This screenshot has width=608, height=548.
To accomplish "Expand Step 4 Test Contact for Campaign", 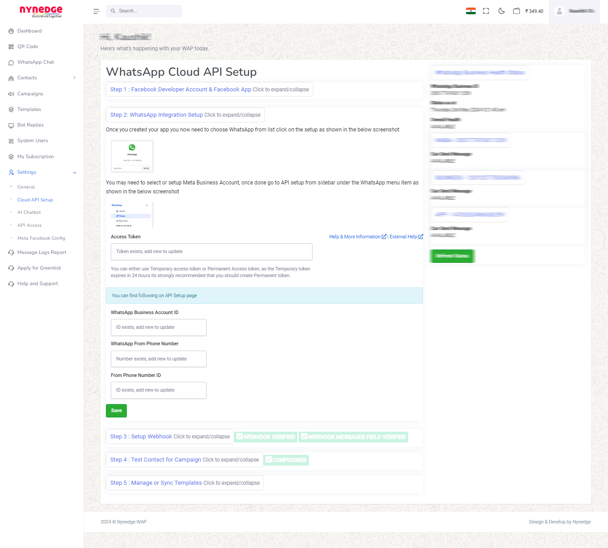I will pos(185,460).
